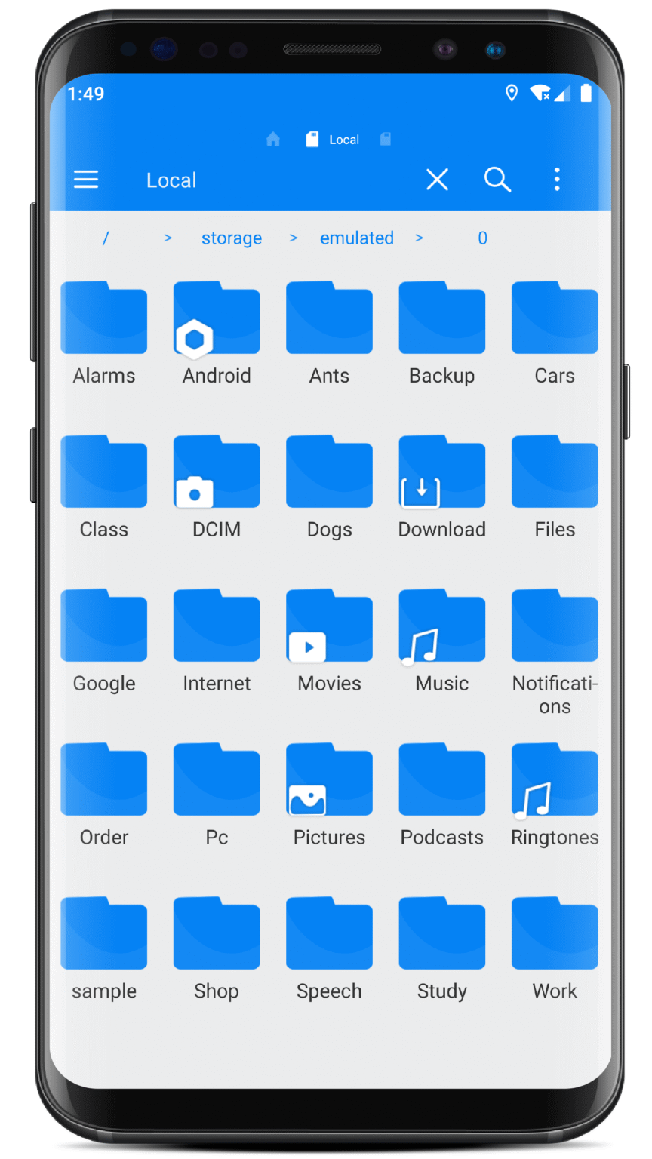Select emulated in the breadcrumb bar
This screenshot has height=1159, width=652.
(x=356, y=238)
